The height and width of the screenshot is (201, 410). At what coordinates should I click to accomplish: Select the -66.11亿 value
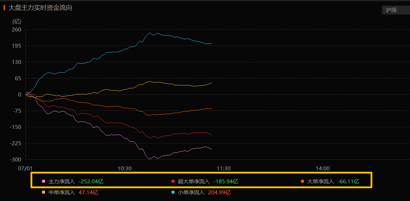pos(348,182)
